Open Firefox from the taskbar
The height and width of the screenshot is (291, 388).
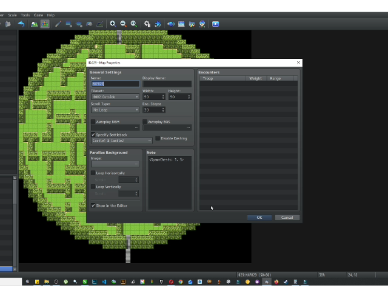click(276, 281)
